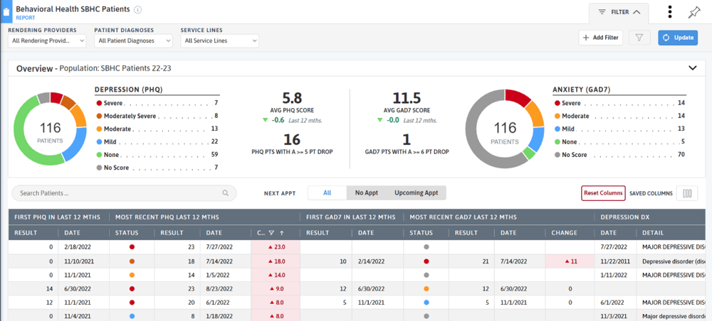
Task: Click the pin icon in the header
Action: (x=693, y=12)
